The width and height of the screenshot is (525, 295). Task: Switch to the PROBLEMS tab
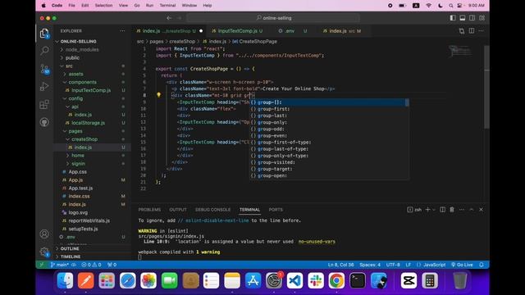(149, 210)
